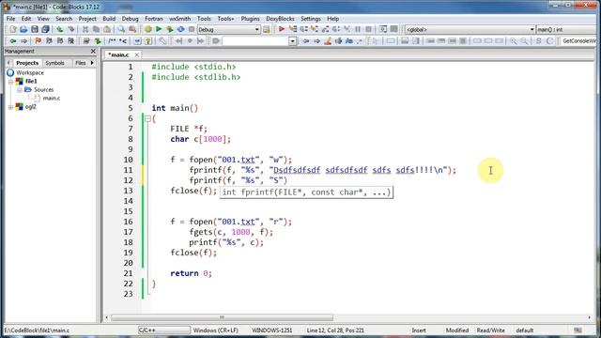Click the Save all files icon

pos(45,29)
